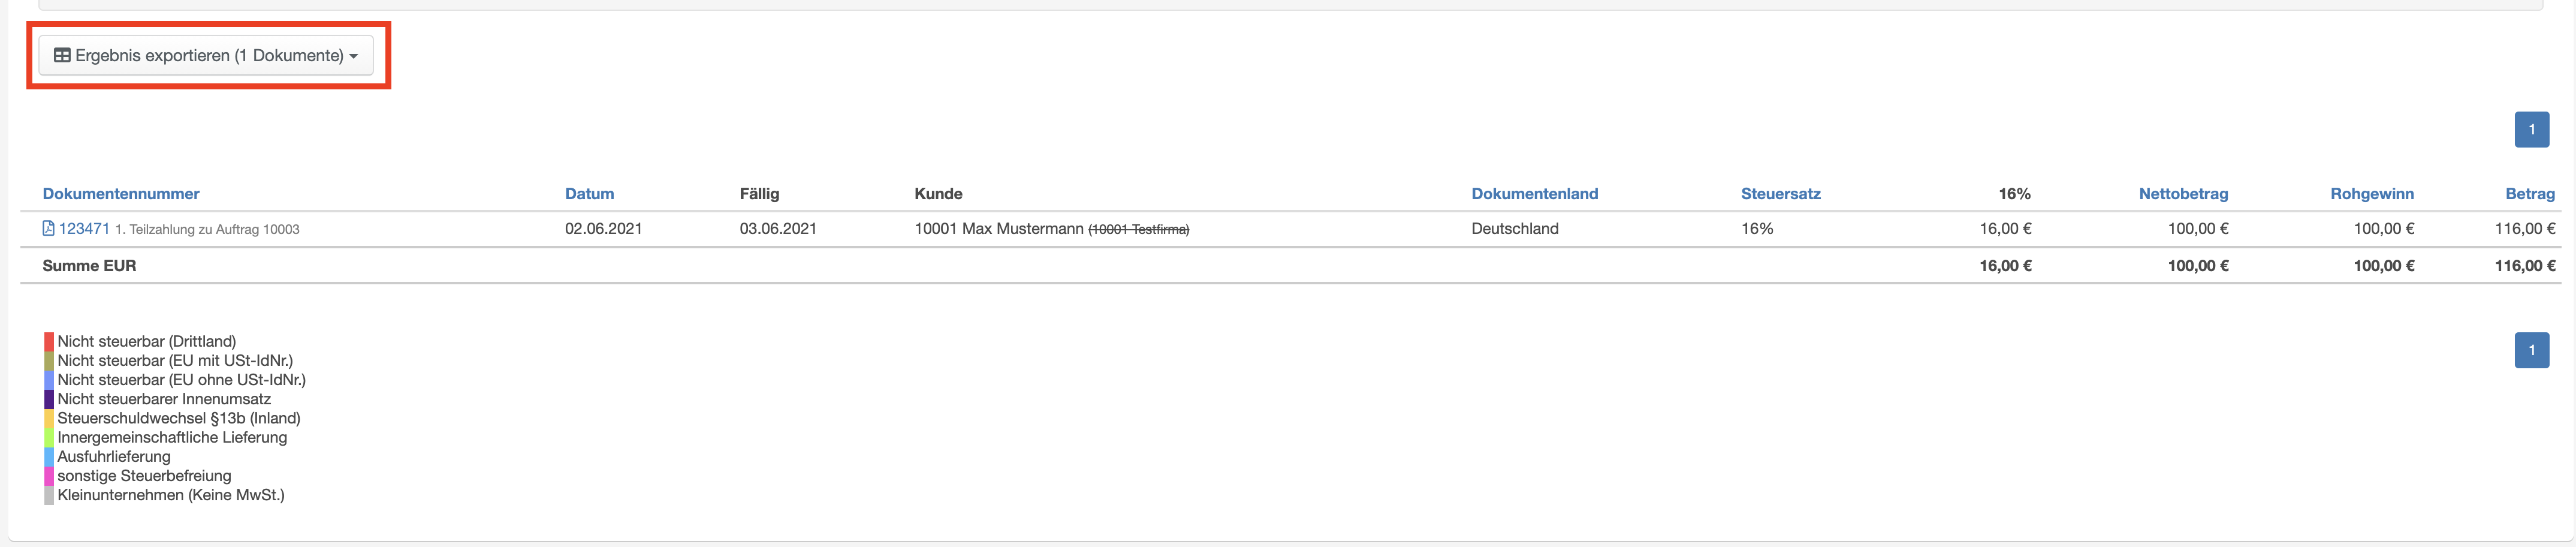The image size is (2576, 547).
Task: Click pink swatch for sonstige Steuerbefreiung
Action: (x=49, y=476)
